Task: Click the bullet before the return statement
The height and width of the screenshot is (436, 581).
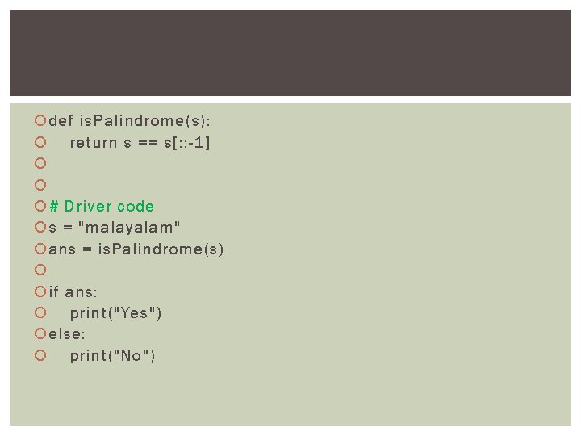Action: pyautogui.click(x=40, y=142)
